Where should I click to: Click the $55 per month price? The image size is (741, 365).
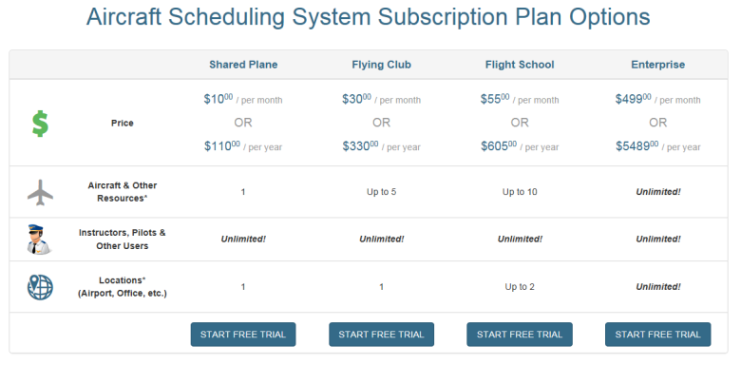click(520, 99)
